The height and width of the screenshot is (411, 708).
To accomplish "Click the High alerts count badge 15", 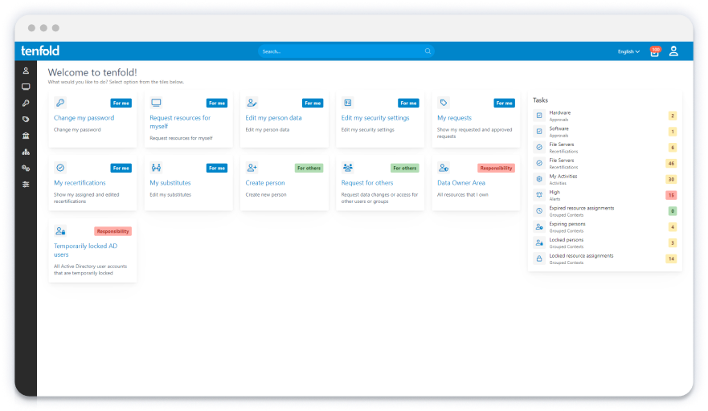I will pos(671,195).
